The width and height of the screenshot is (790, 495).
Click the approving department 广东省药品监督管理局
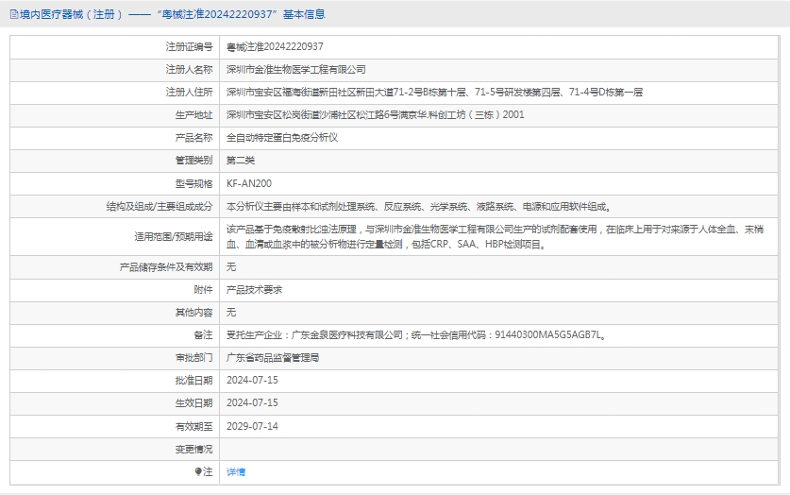(x=273, y=358)
